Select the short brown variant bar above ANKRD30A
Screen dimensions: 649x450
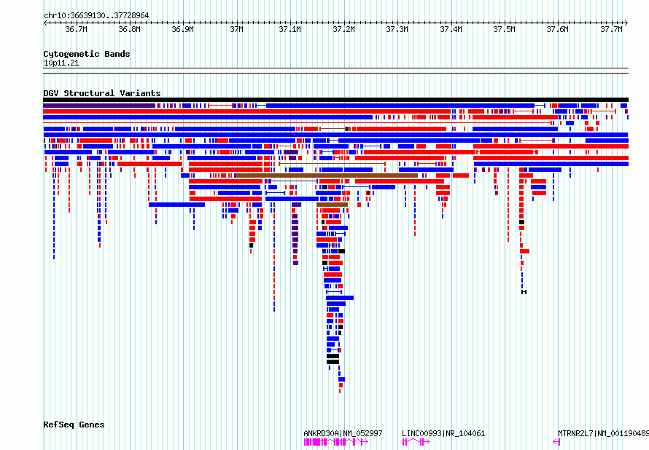(332, 205)
